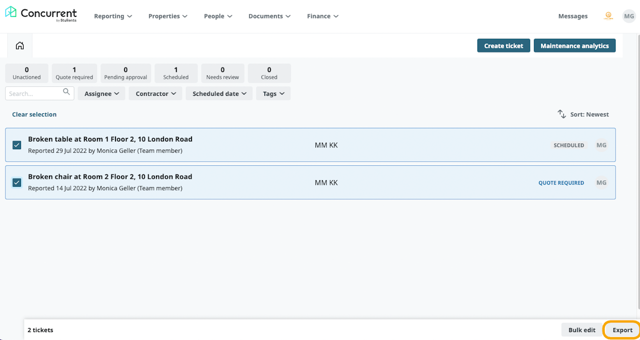This screenshot has width=640, height=340.
Task: Click the orange organization logo icon
Action: [608, 16]
